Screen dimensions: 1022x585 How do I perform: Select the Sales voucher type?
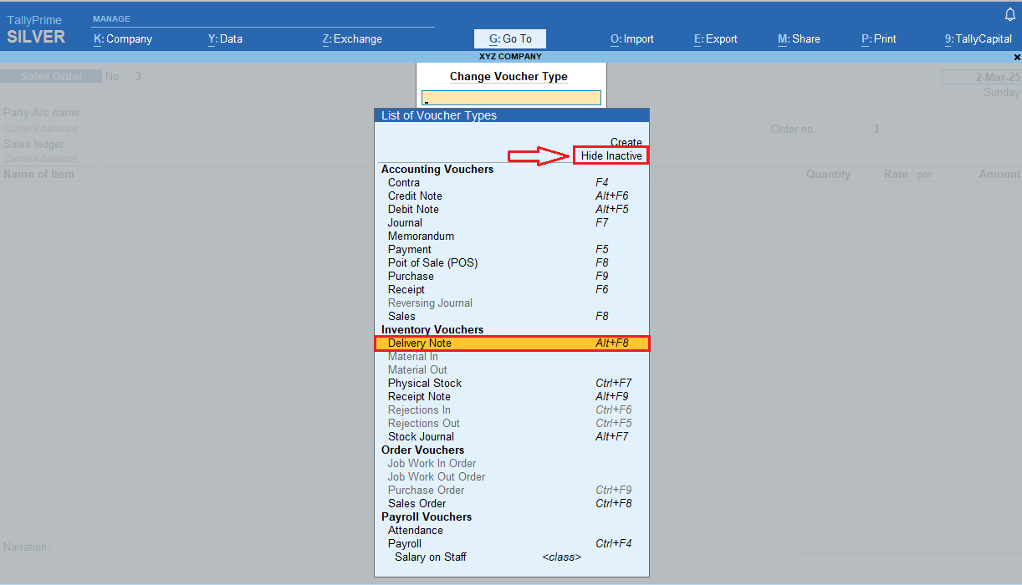(401, 316)
